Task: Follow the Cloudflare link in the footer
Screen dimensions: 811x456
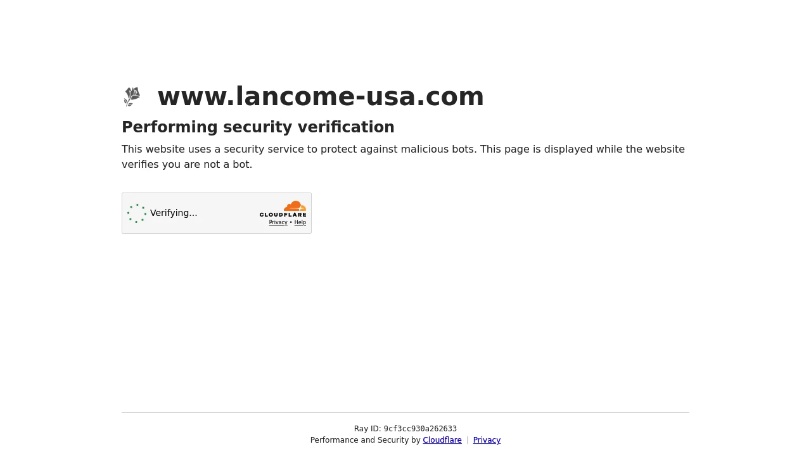Action: coord(442,440)
